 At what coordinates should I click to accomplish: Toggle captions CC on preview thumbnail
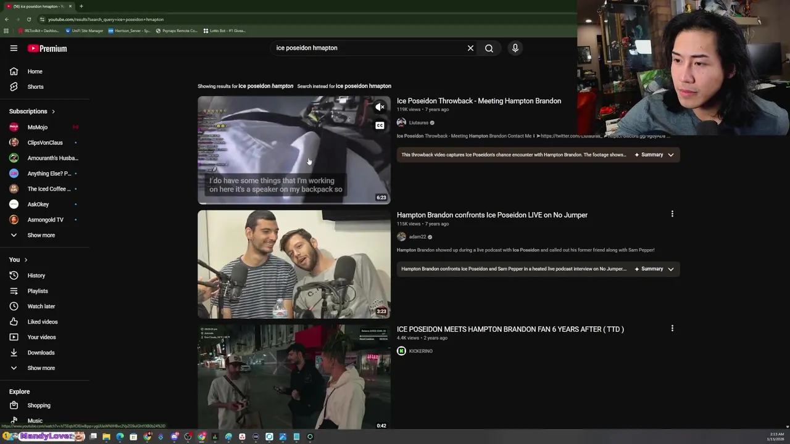380,126
